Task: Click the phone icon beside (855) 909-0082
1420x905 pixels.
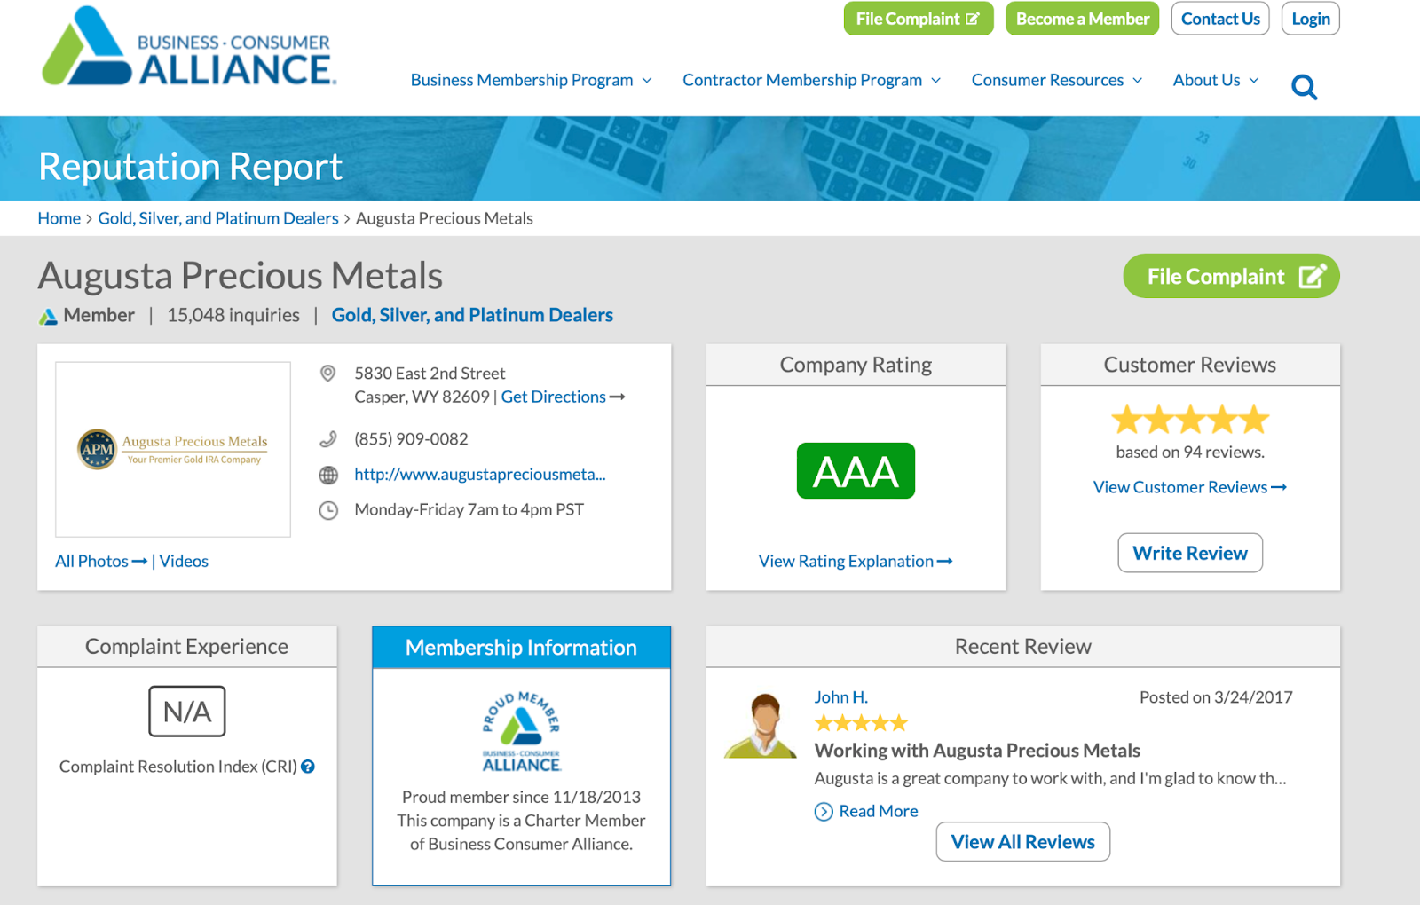Action: 328,439
